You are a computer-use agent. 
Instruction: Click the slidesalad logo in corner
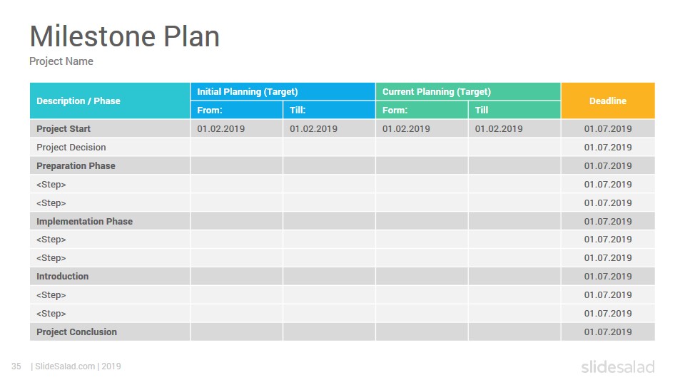(x=618, y=366)
